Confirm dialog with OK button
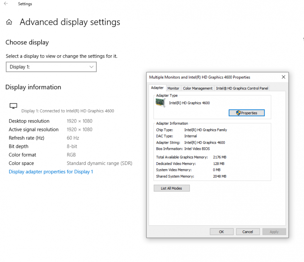304x262 pixels. tap(221, 232)
